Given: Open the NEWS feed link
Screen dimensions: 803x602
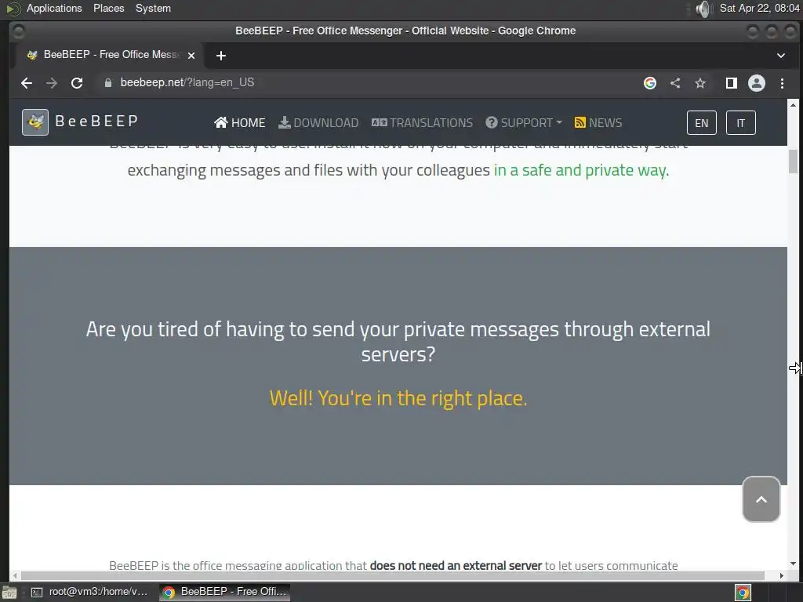Looking at the screenshot, I should (x=598, y=123).
